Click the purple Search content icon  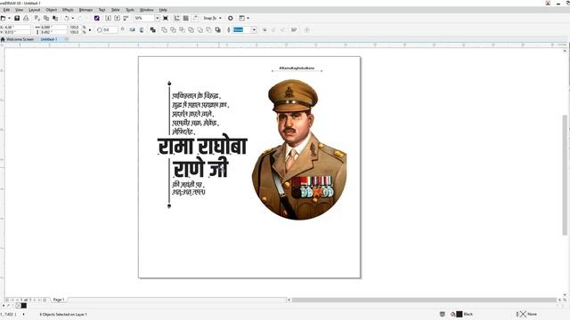tap(97, 18)
